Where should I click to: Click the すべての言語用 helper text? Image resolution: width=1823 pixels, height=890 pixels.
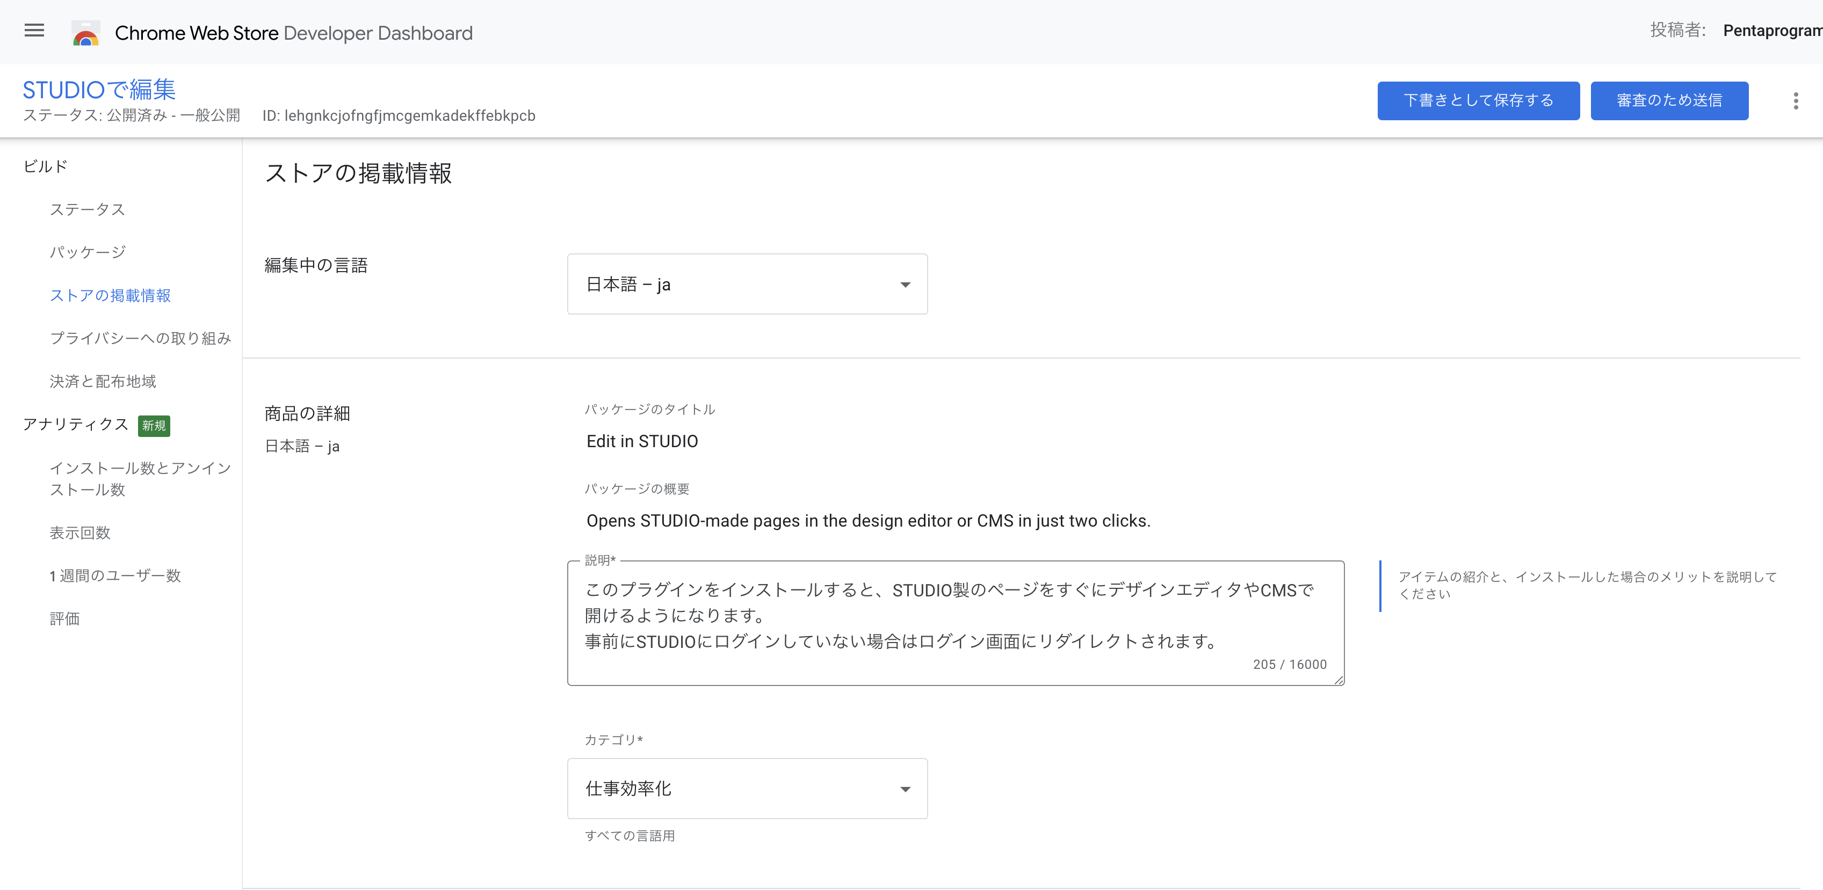(629, 836)
